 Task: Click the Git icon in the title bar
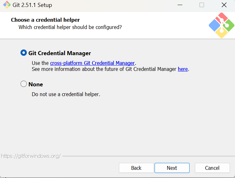point(7,5)
